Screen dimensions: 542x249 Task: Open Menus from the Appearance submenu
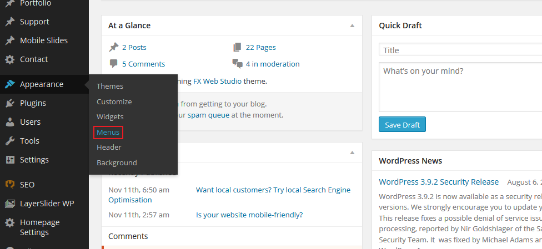(108, 133)
